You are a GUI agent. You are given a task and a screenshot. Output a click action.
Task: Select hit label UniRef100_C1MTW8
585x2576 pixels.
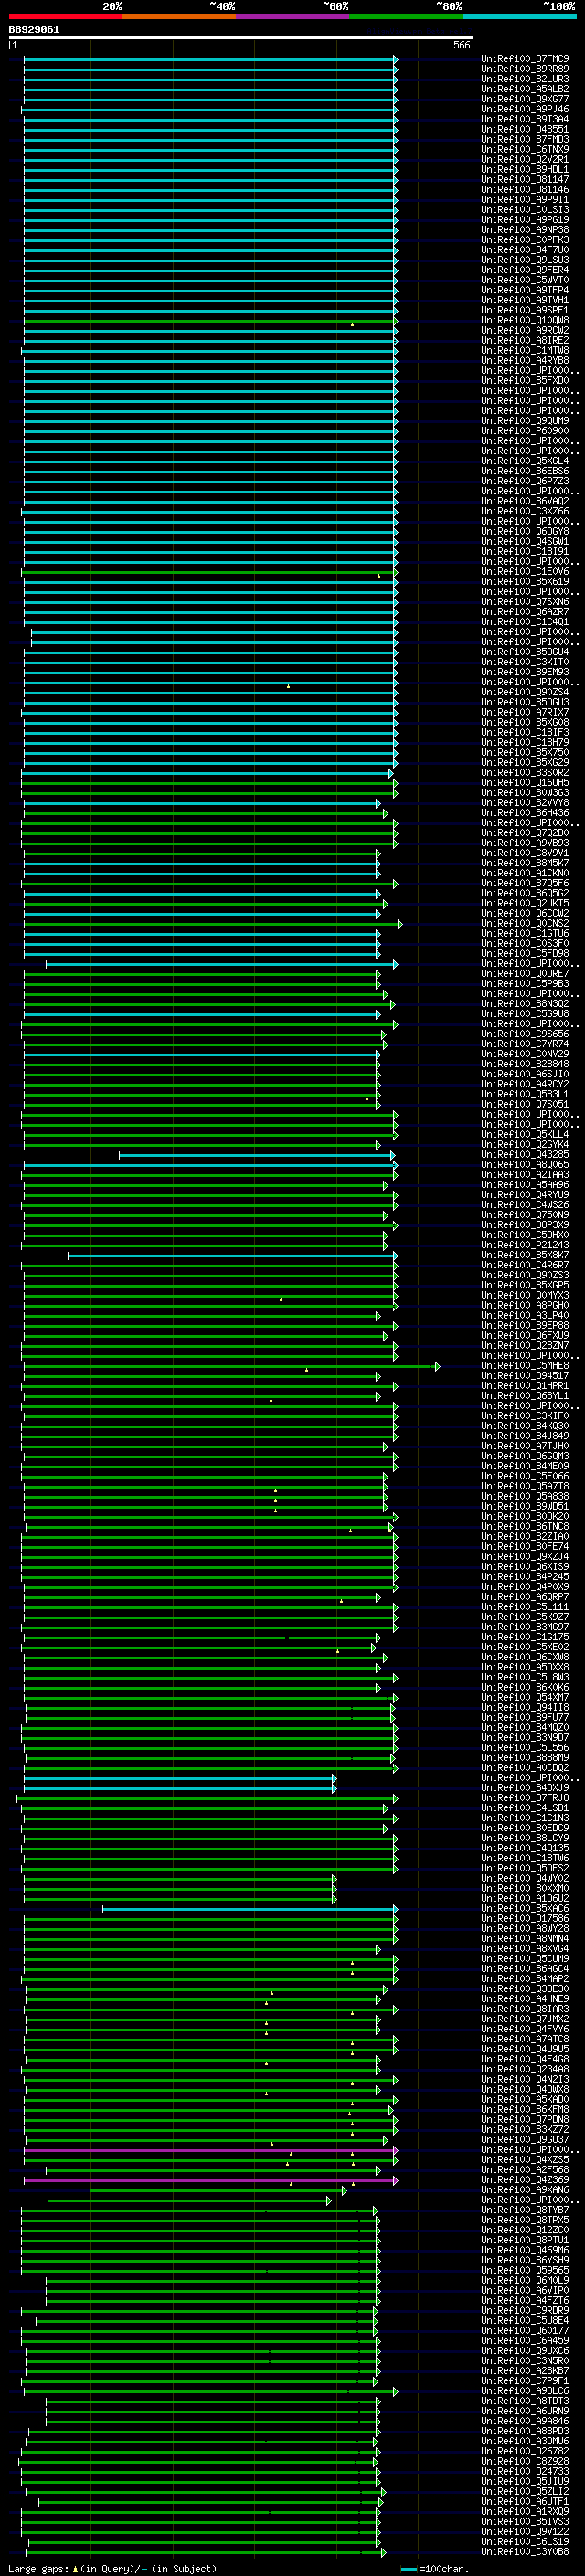(525, 350)
